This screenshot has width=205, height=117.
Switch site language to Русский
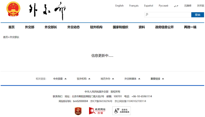pyautogui.click(x=164, y=6)
